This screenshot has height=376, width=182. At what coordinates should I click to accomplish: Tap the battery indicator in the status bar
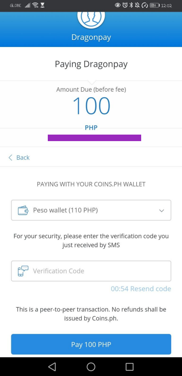tap(155, 5)
